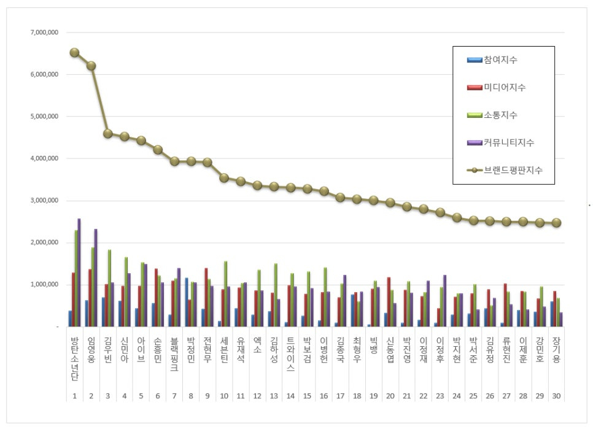
Task: Click the 7,000,000 y-axis label
Action: [44, 32]
